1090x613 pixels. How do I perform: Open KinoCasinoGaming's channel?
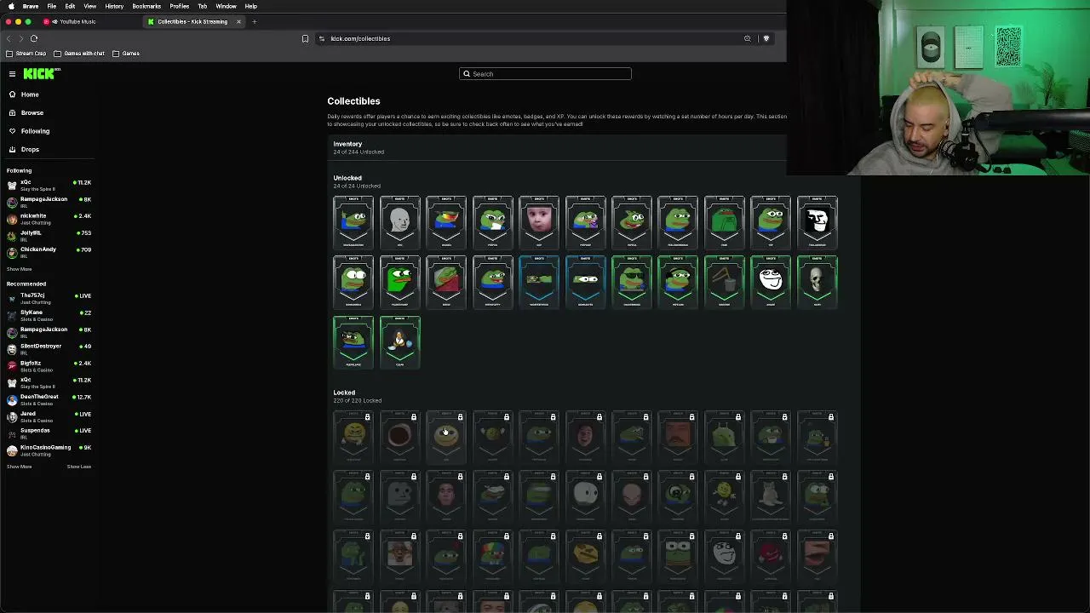tap(49, 450)
